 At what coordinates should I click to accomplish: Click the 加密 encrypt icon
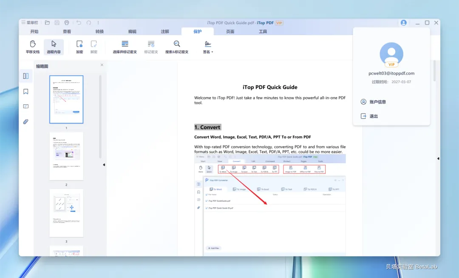pos(79,47)
